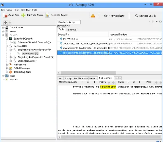Go to next match arrow button

coord(113,82)
